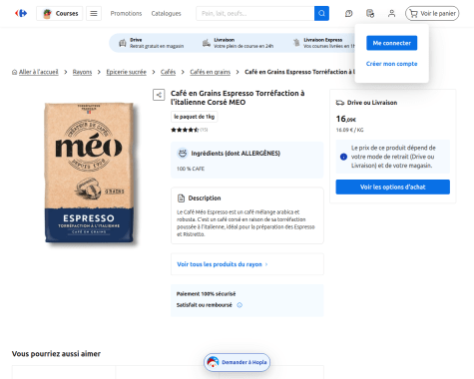Click le paquet de 1kg label
This screenshot has height=379, width=474.
195,117
